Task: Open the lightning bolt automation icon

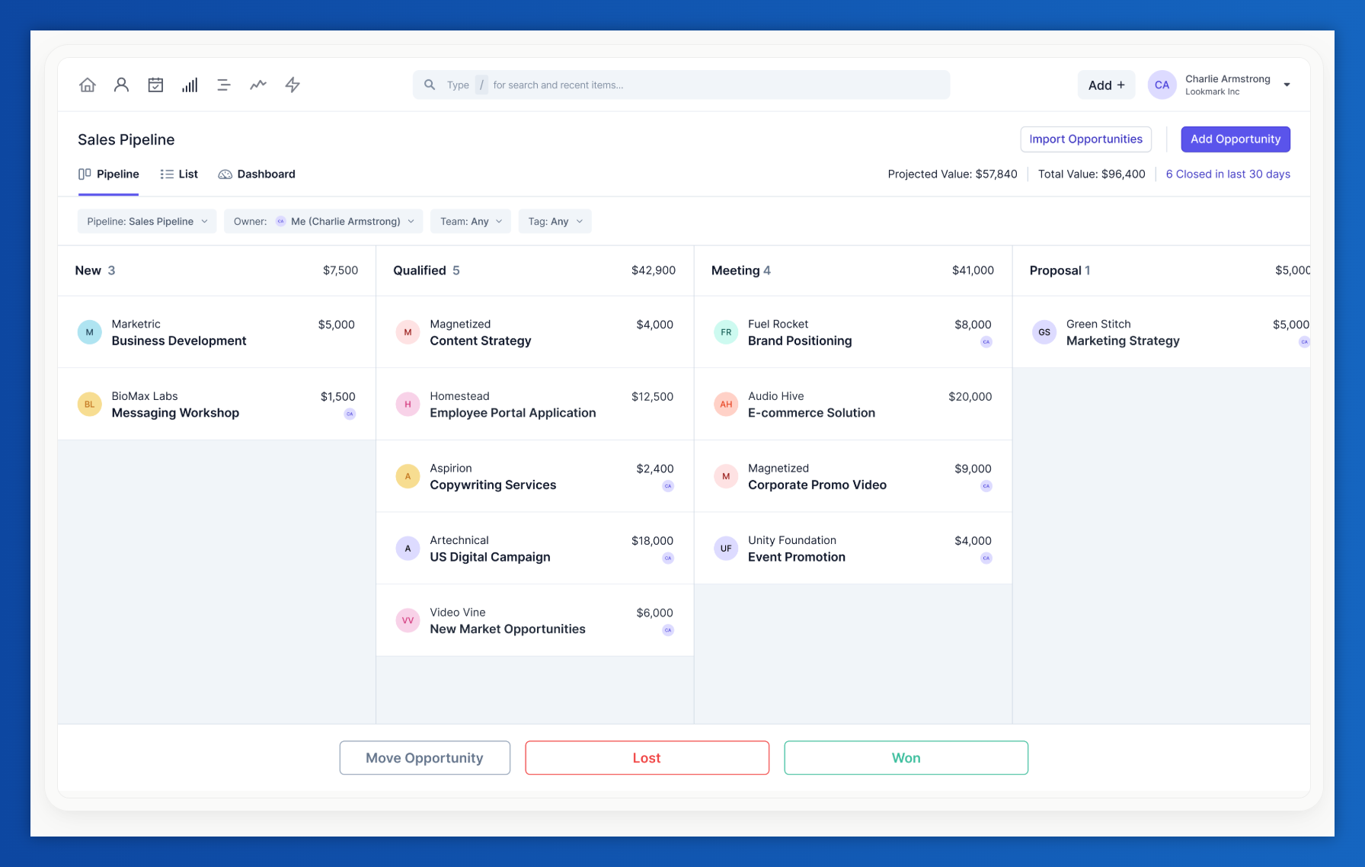Action: [x=292, y=85]
